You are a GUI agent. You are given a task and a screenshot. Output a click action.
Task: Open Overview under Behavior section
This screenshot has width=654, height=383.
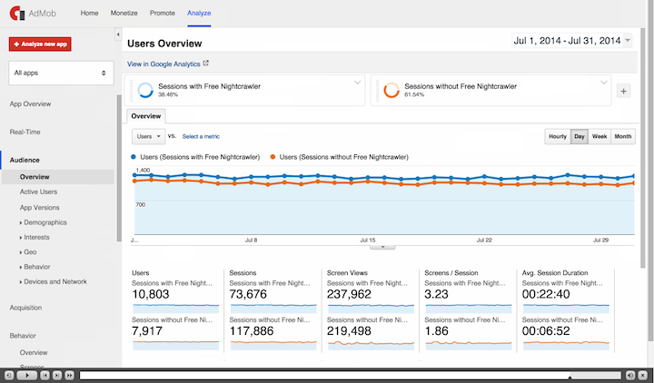pyautogui.click(x=34, y=352)
